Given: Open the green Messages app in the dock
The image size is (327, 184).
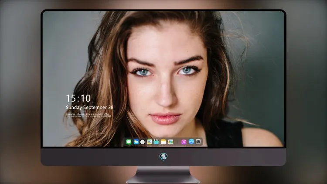Looking at the screenshot, I should 129,142.
